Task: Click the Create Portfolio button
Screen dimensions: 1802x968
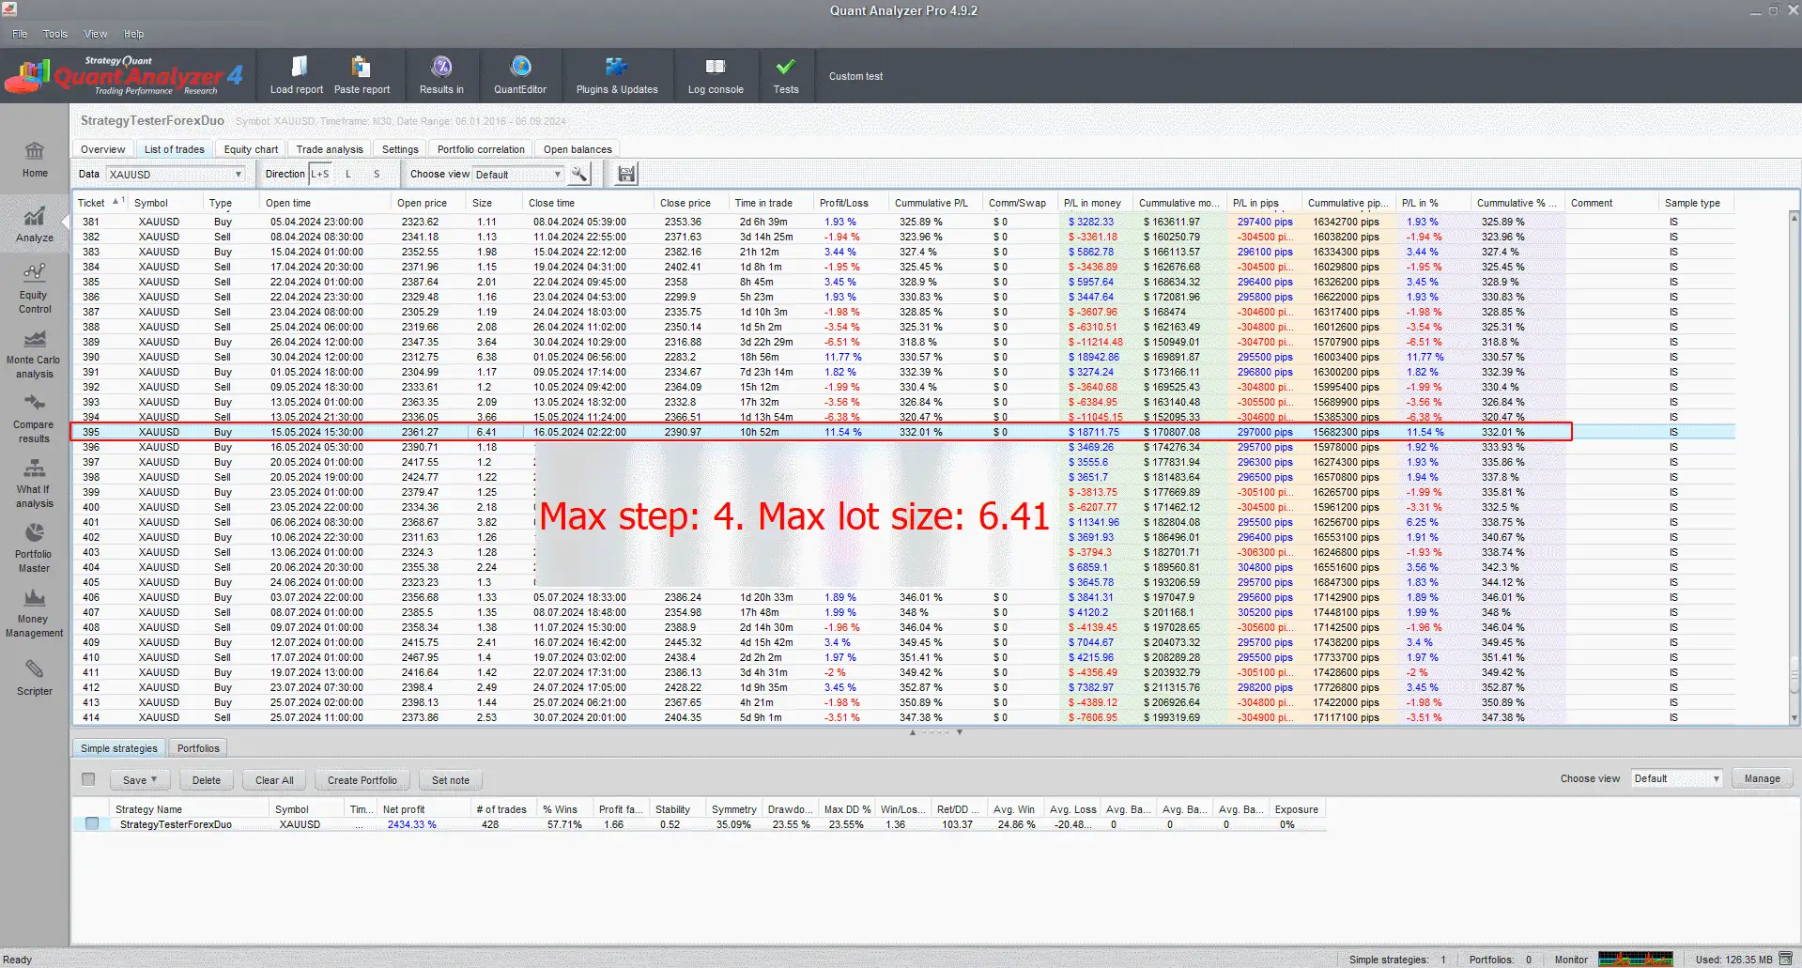Action: [x=361, y=779]
